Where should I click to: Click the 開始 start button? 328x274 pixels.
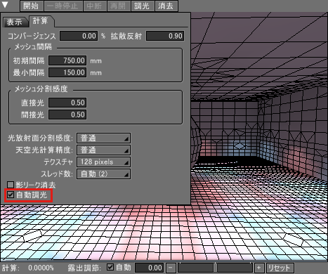(31, 6)
